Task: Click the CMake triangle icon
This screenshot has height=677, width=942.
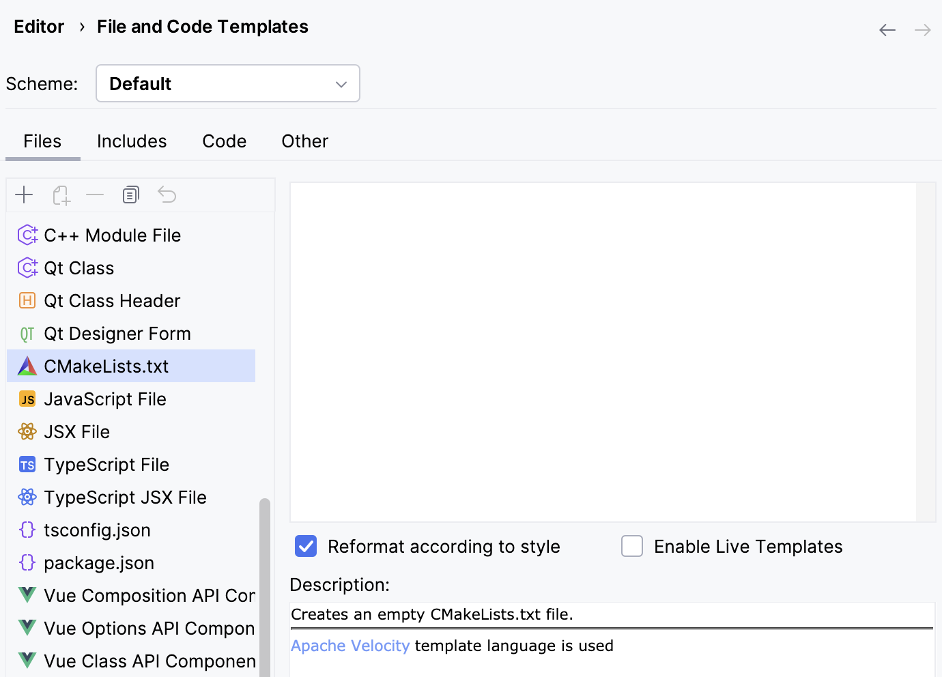Action: click(x=27, y=366)
